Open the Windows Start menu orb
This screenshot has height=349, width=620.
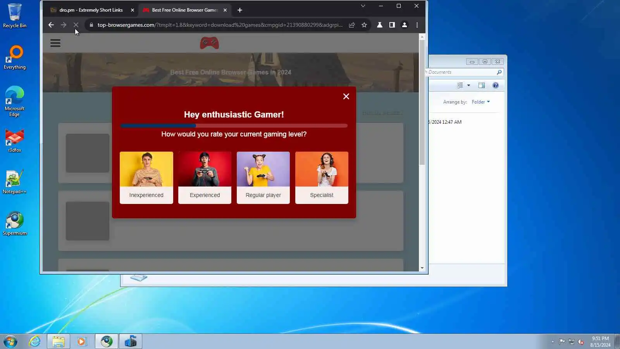tap(10, 342)
